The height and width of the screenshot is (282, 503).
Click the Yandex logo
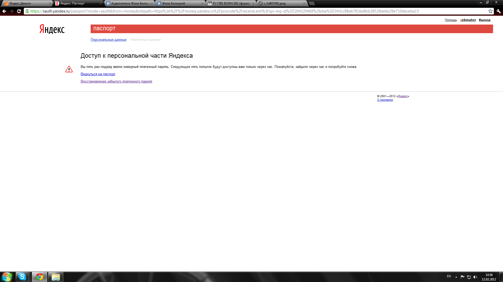[x=52, y=29]
